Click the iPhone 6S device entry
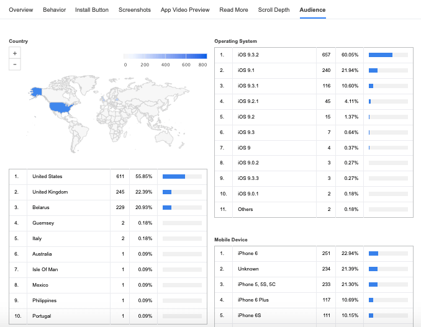The width and height of the screenshot is (421, 327). coord(250,315)
